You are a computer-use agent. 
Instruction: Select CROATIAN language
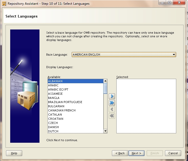[75, 119]
